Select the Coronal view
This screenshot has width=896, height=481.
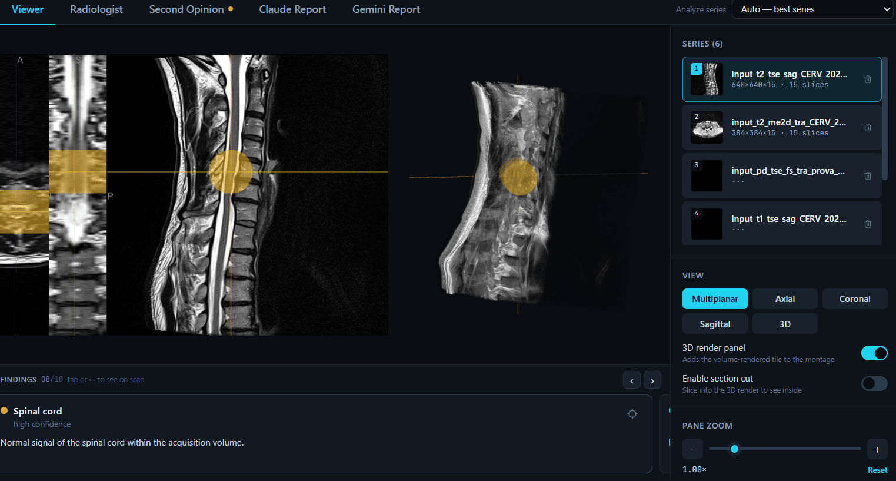point(855,299)
